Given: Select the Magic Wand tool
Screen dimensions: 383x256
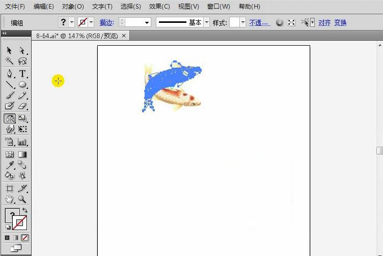Looking at the screenshot, I should [x=10, y=61].
